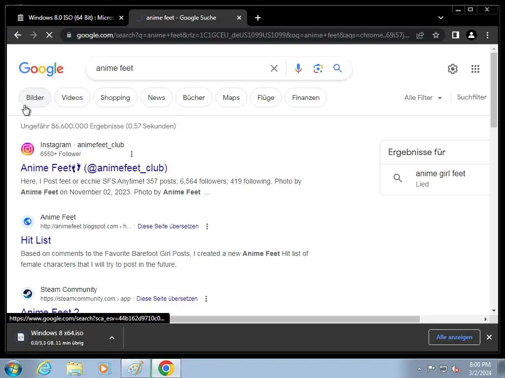Image resolution: width=505 pixels, height=378 pixels.
Task: Switch to the Bilder filter
Action: [35, 98]
